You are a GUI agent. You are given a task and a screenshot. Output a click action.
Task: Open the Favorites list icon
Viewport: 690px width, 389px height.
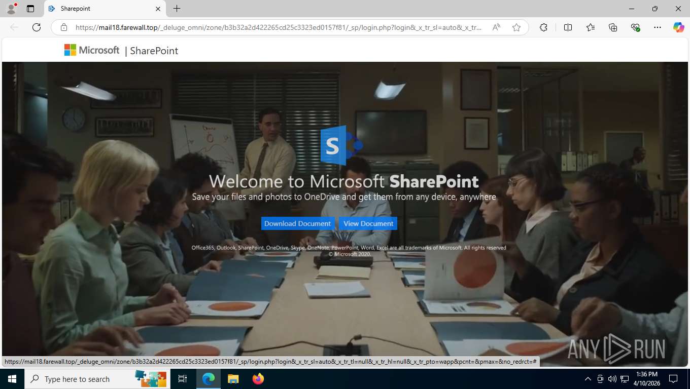pyautogui.click(x=591, y=27)
